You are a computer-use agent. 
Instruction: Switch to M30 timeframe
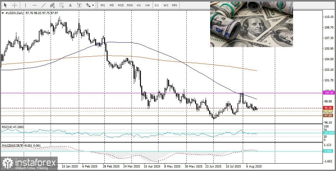click(x=130, y=5)
